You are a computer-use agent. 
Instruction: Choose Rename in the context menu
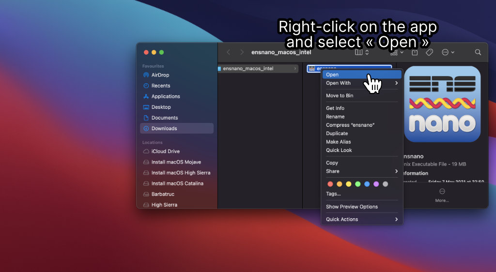pos(361,117)
